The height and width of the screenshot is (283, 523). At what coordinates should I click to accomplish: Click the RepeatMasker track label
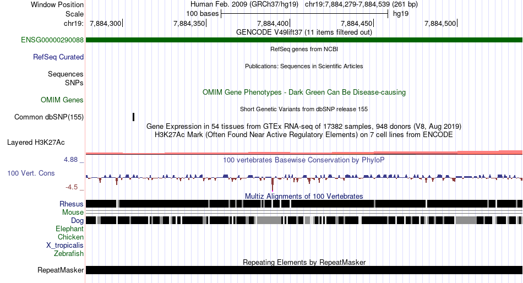pos(61,270)
